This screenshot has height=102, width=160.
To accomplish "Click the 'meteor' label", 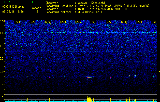I will (36, 8).
